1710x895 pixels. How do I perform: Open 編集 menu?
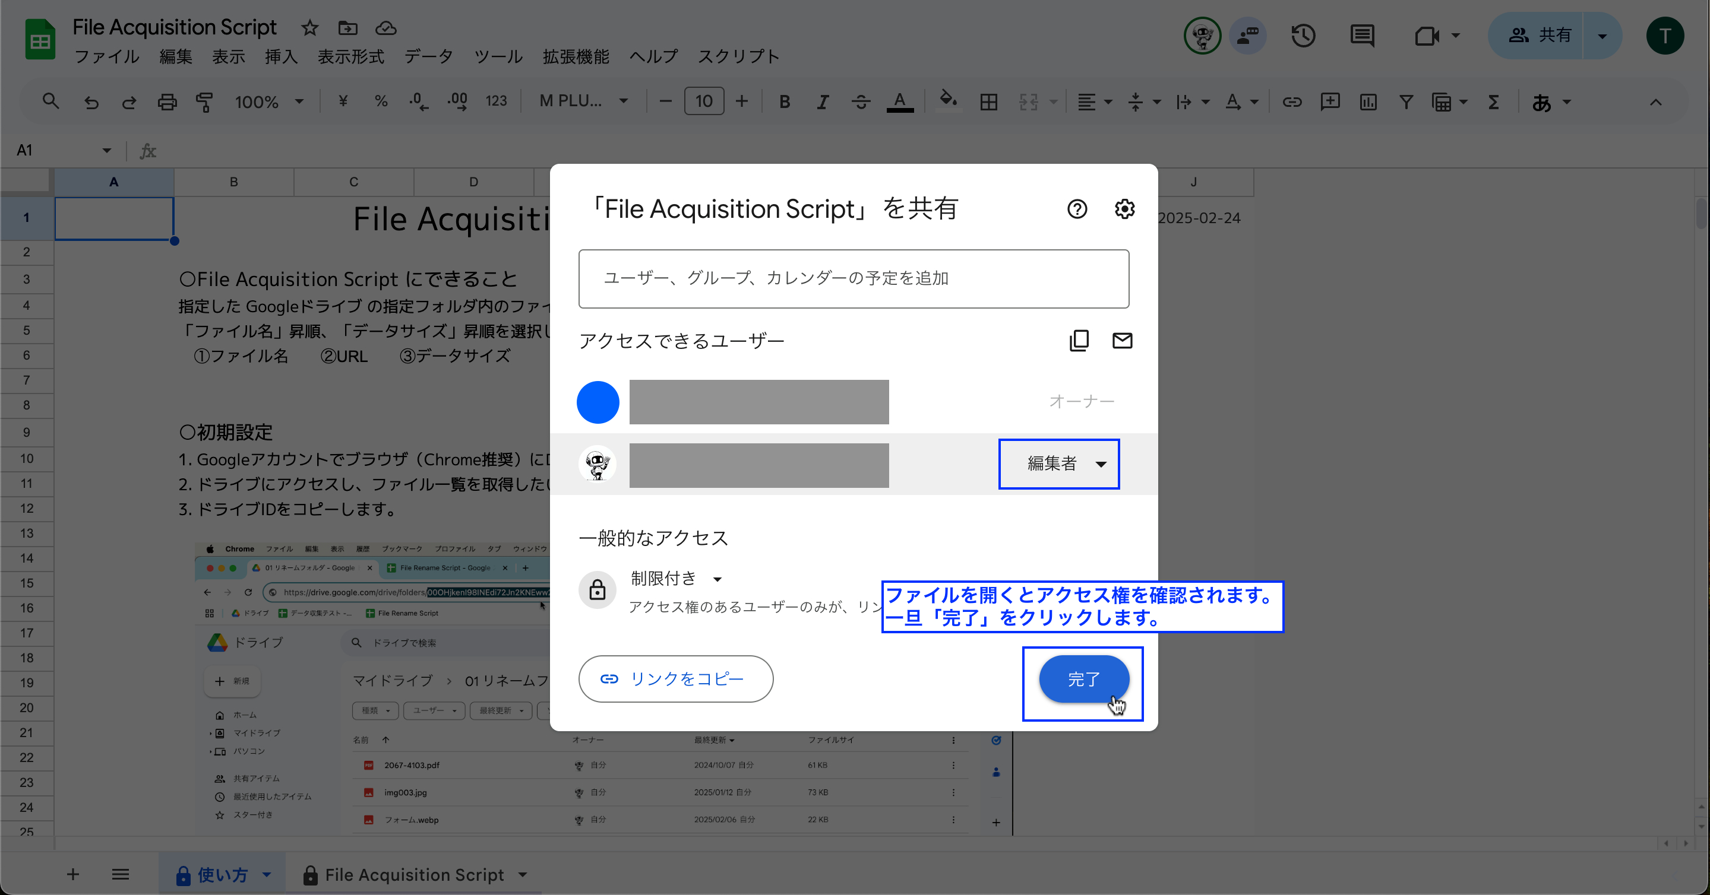176,57
